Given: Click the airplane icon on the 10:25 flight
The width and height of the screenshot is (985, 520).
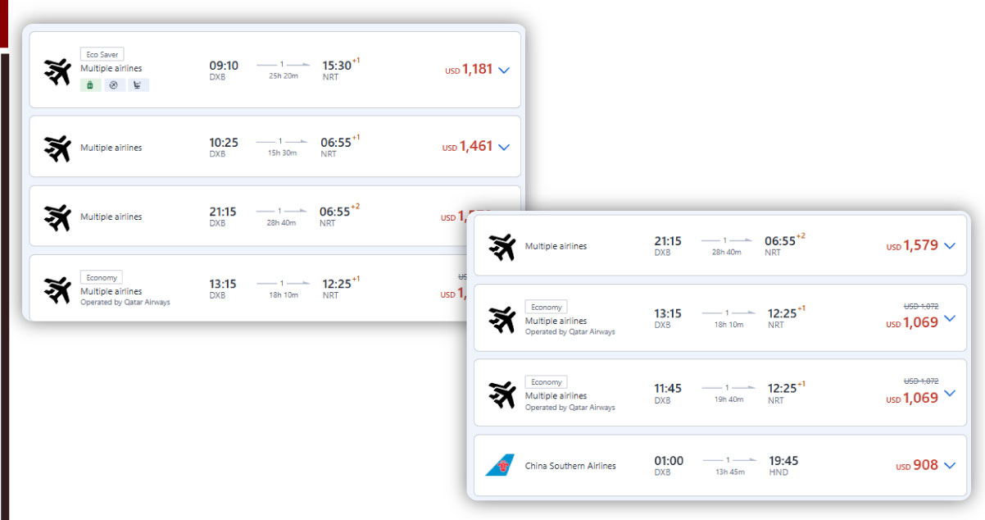Looking at the screenshot, I should pos(57,148).
